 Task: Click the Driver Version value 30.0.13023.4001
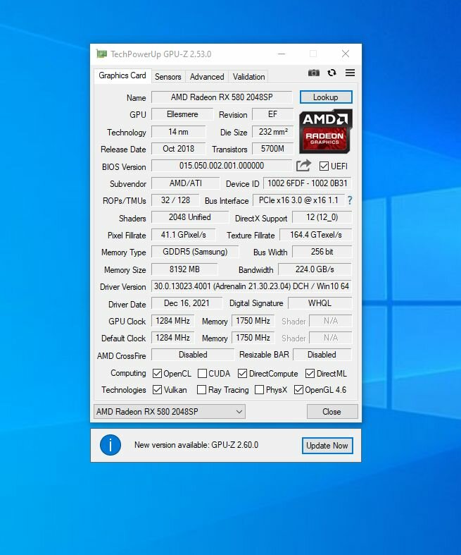pyautogui.click(x=251, y=286)
